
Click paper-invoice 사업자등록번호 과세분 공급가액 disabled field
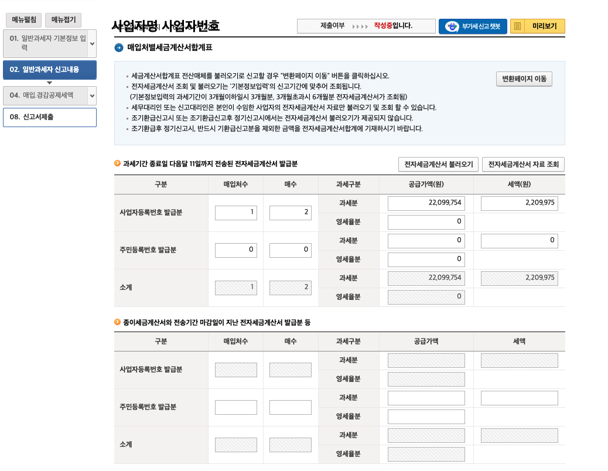(426, 360)
